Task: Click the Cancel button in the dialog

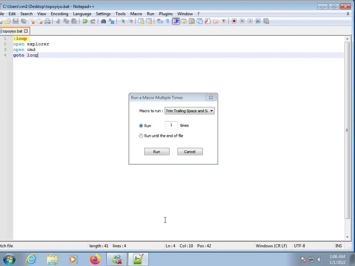Action: pos(190,152)
